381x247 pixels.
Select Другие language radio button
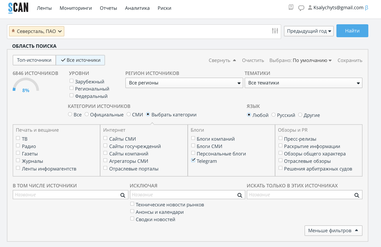pyautogui.click(x=300, y=115)
